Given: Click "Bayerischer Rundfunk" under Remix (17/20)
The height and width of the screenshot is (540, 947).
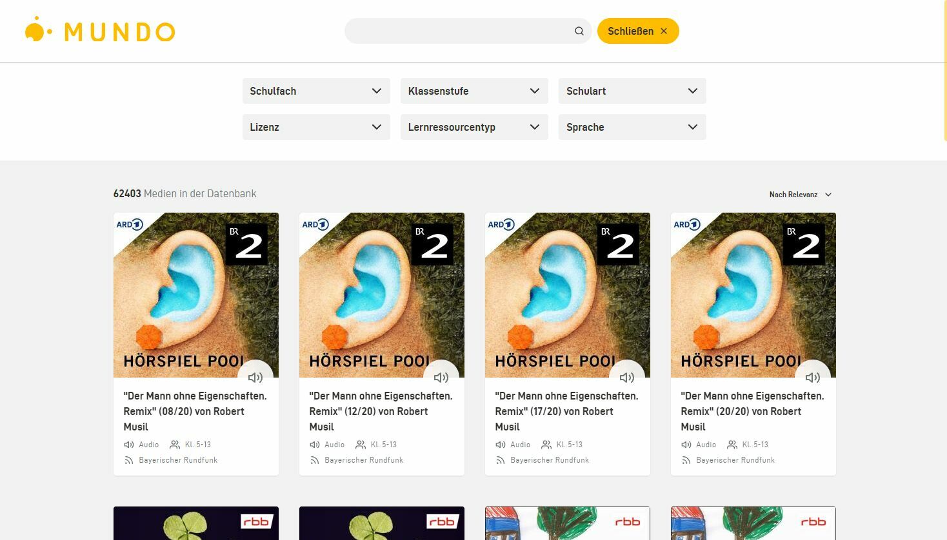Looking at the screenshot, I should 550,460.
